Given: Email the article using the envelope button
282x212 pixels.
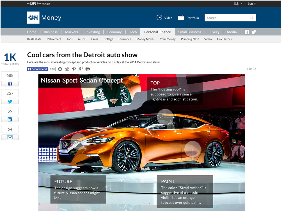Looking at the screenshot, I should pyautogui.click(x=10, y=137).
